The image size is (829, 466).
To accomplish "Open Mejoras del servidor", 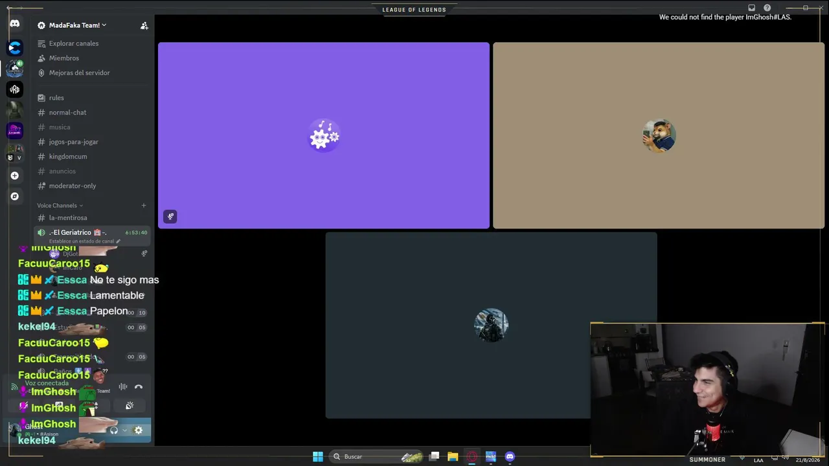I will (79, 72).
